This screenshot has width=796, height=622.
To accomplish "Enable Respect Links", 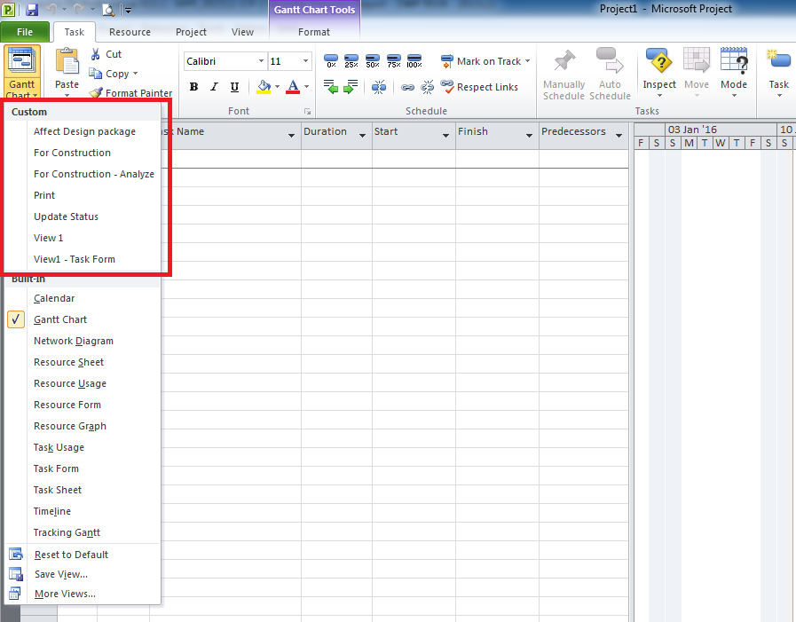I will click(479, 87).
